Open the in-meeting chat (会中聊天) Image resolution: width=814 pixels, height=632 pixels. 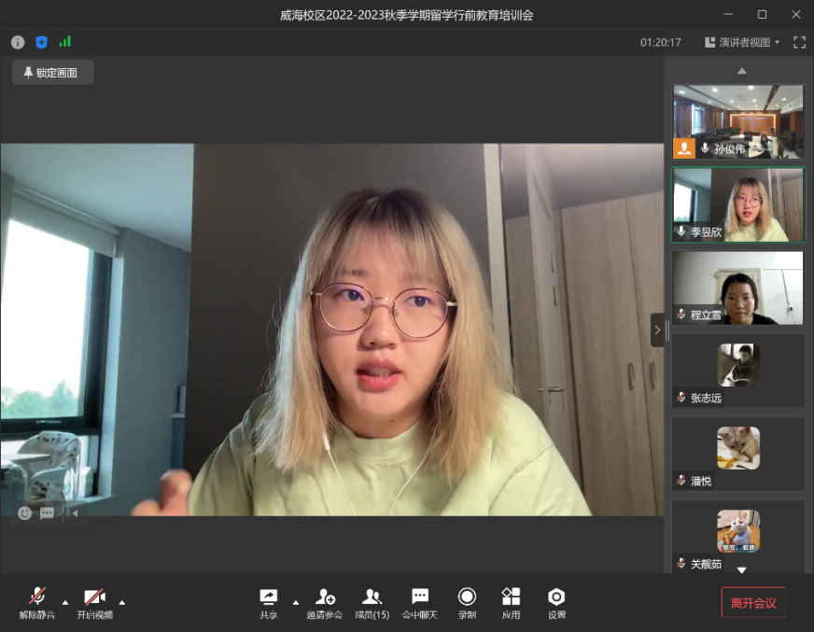click(x=420, y=602)
